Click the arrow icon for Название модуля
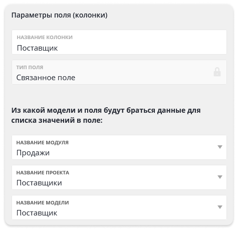 220,147
